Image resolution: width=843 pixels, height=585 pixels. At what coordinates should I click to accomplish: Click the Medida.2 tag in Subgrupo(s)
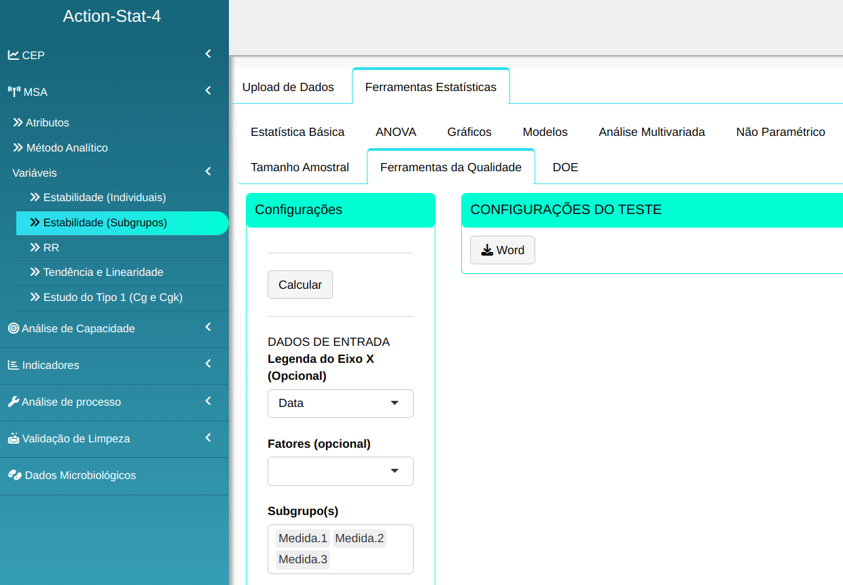click(359, 539)
